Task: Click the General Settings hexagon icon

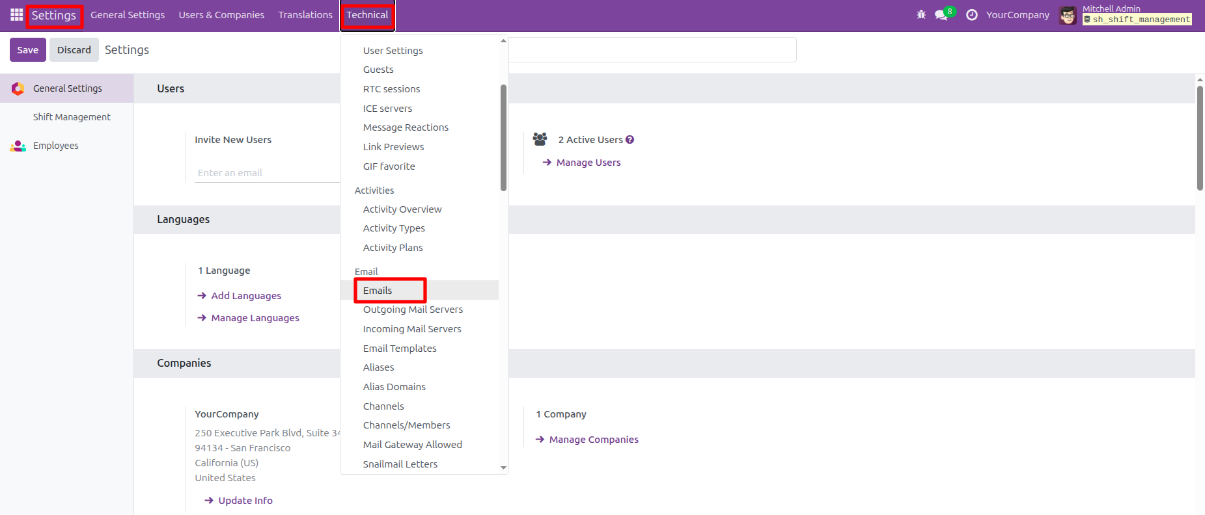Action: (18, 88)
